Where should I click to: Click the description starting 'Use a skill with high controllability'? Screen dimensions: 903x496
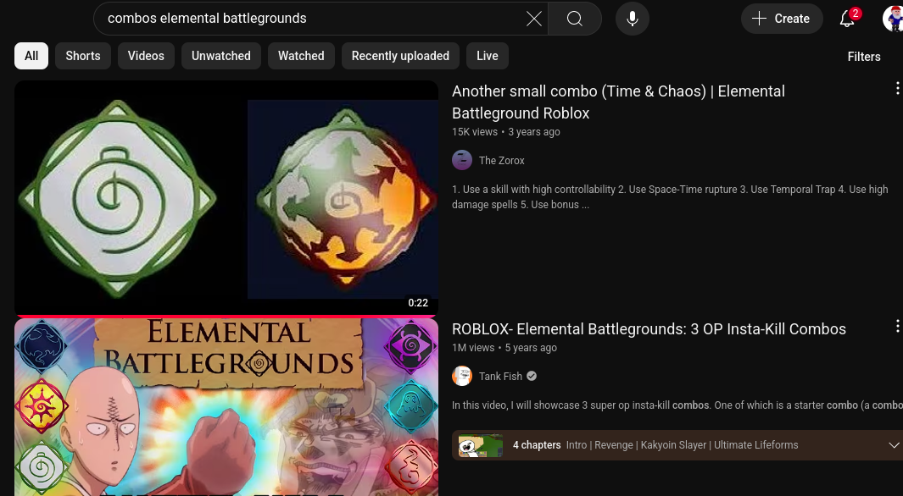pyautogui.click(x=670, y=196)
